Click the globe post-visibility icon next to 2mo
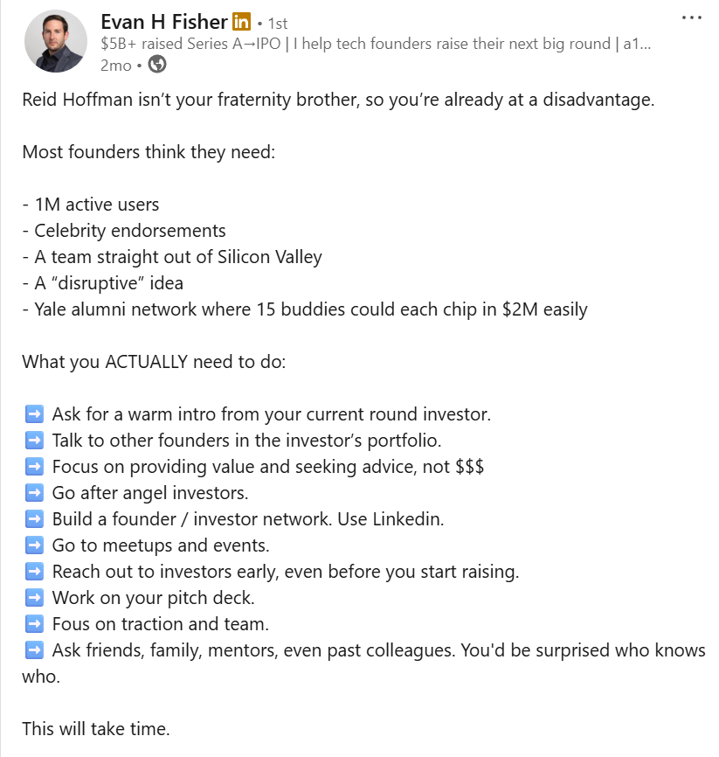Image resolution: width=719 pixels, height=757 pixels. point(159,65)
